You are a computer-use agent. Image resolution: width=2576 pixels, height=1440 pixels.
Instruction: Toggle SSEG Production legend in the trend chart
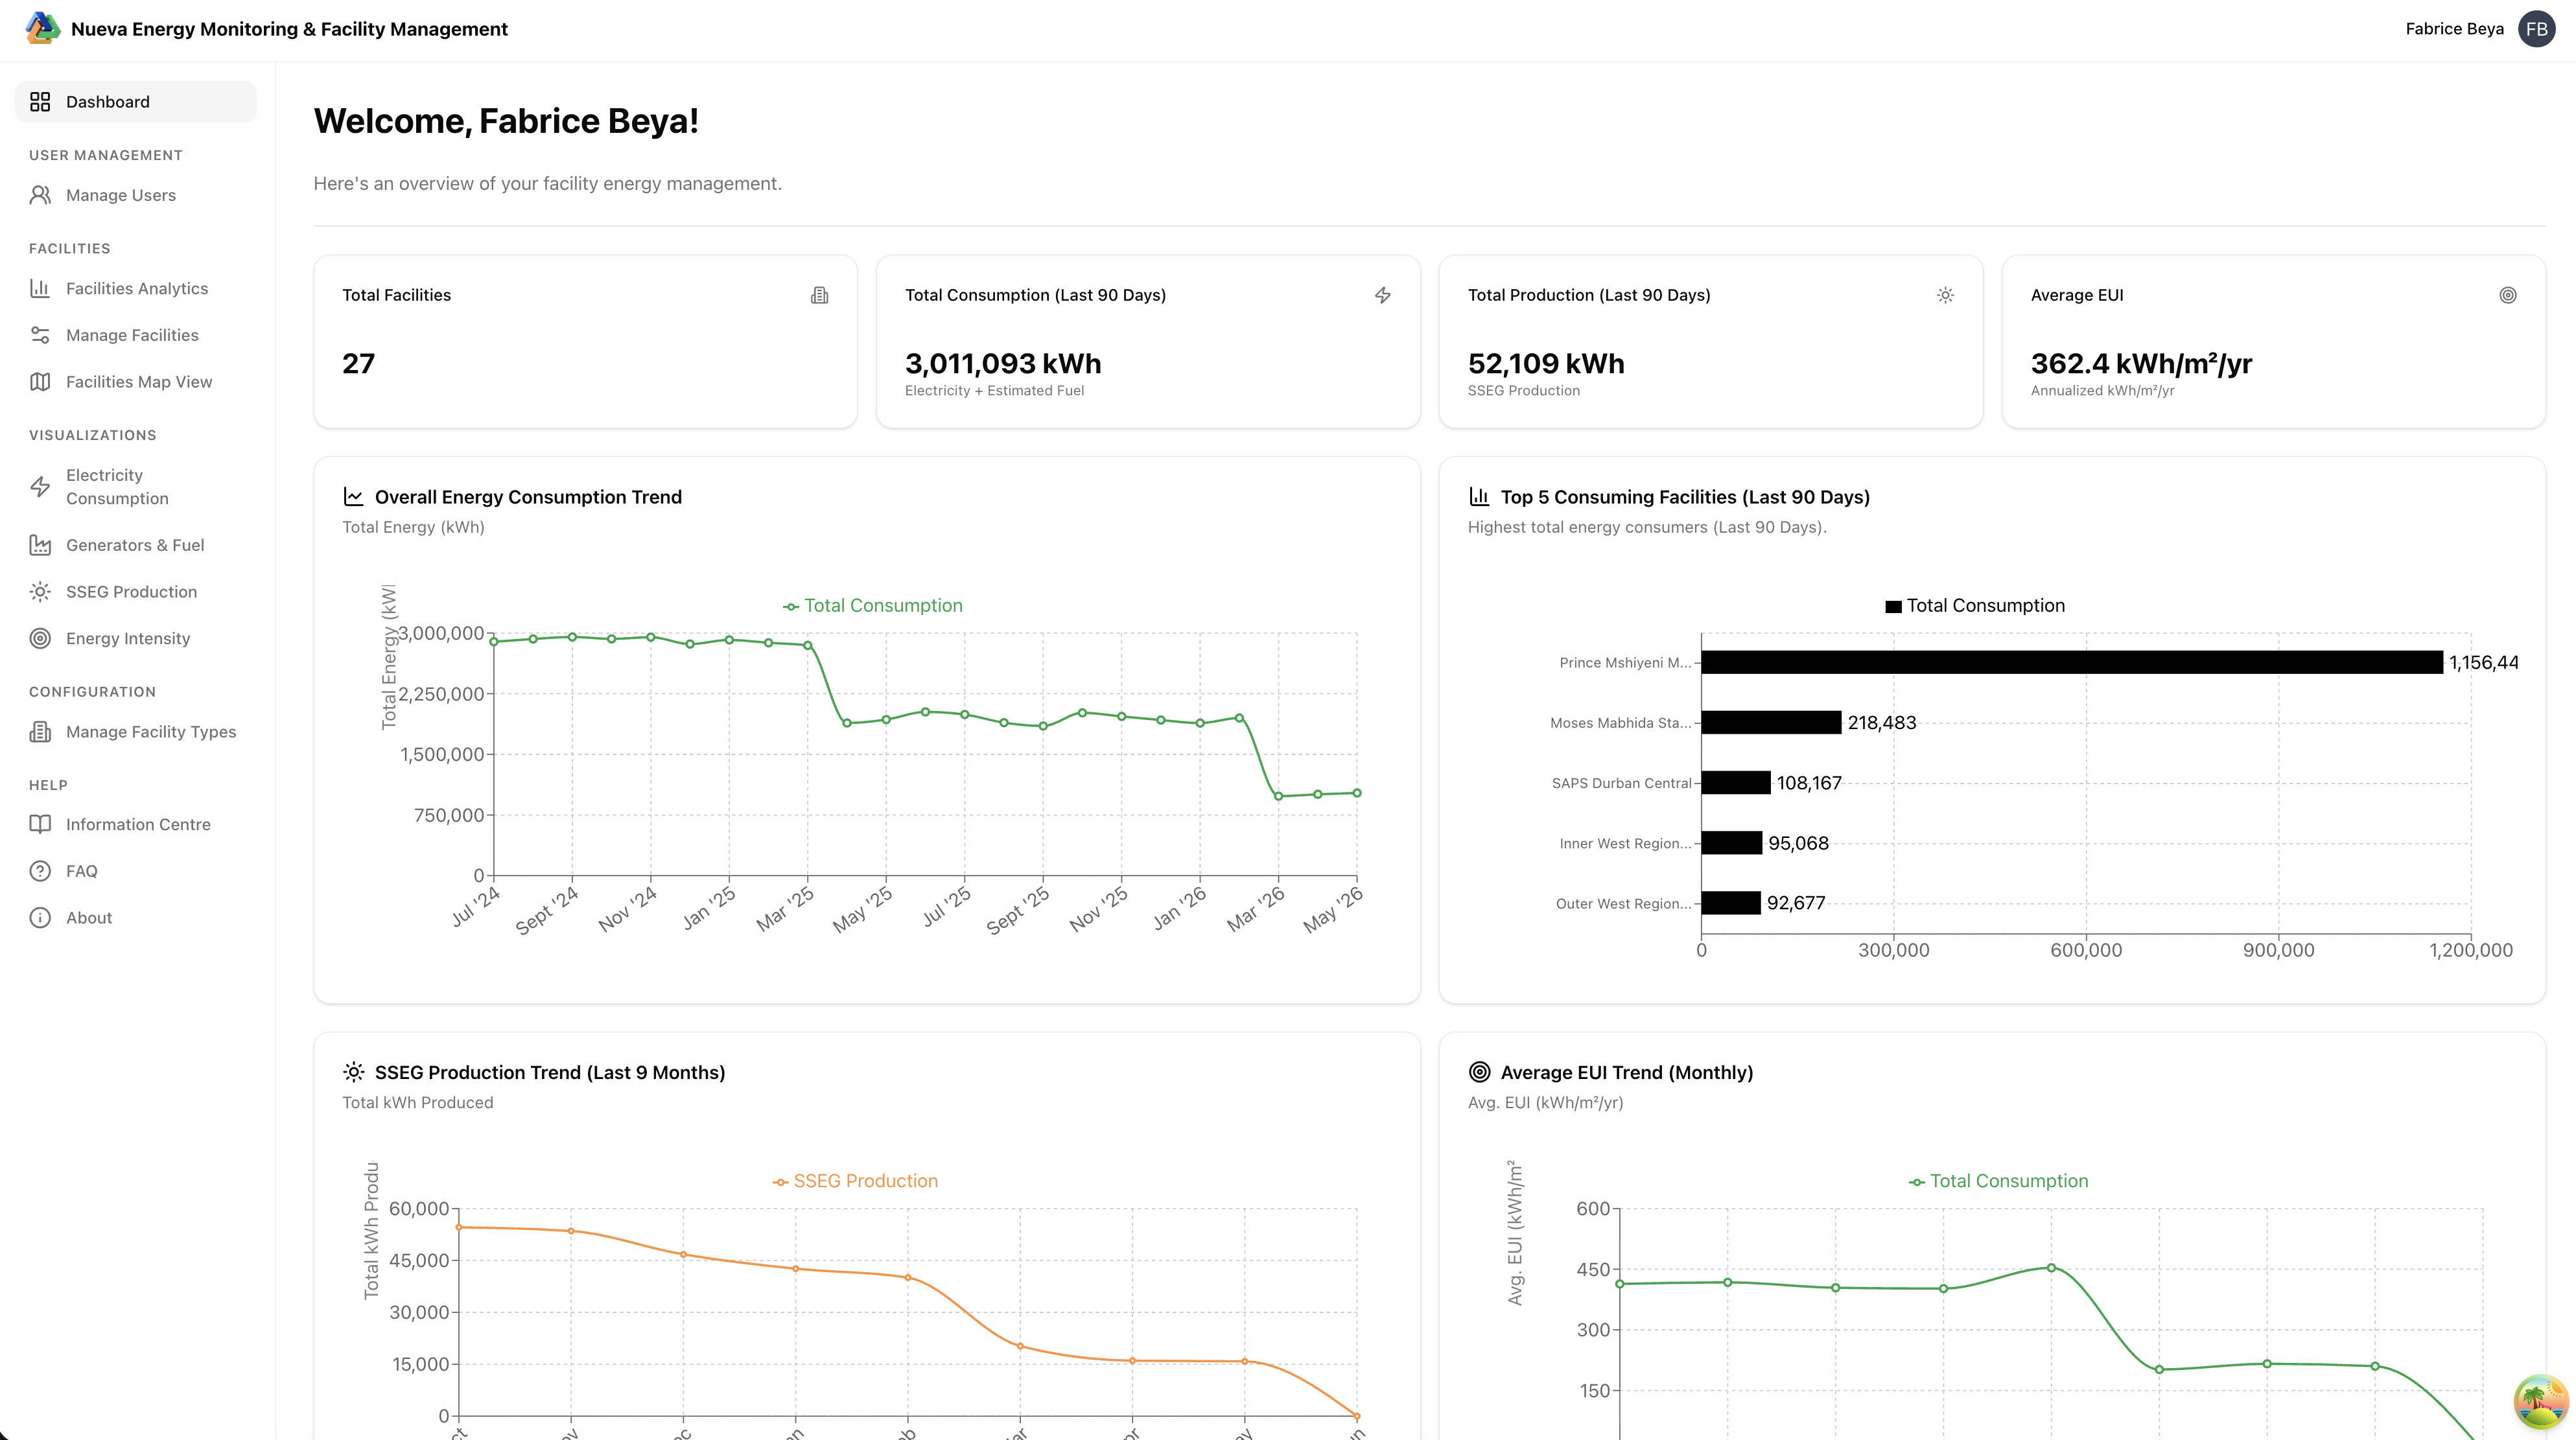coord(855,1181)
